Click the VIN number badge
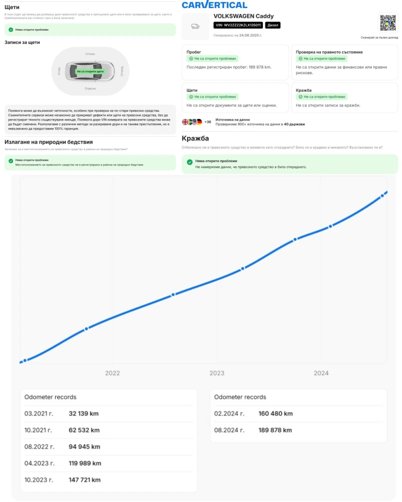Screen dimensions: 402x502 tap(238, 25)
